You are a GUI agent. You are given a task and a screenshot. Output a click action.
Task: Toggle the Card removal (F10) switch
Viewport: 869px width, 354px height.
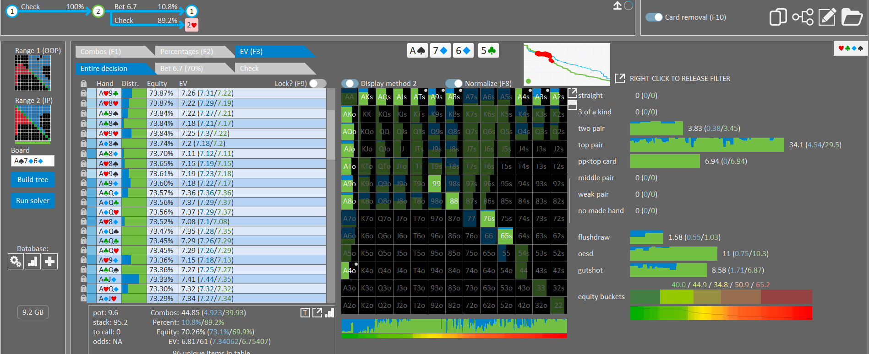click(x=654, y=17)
